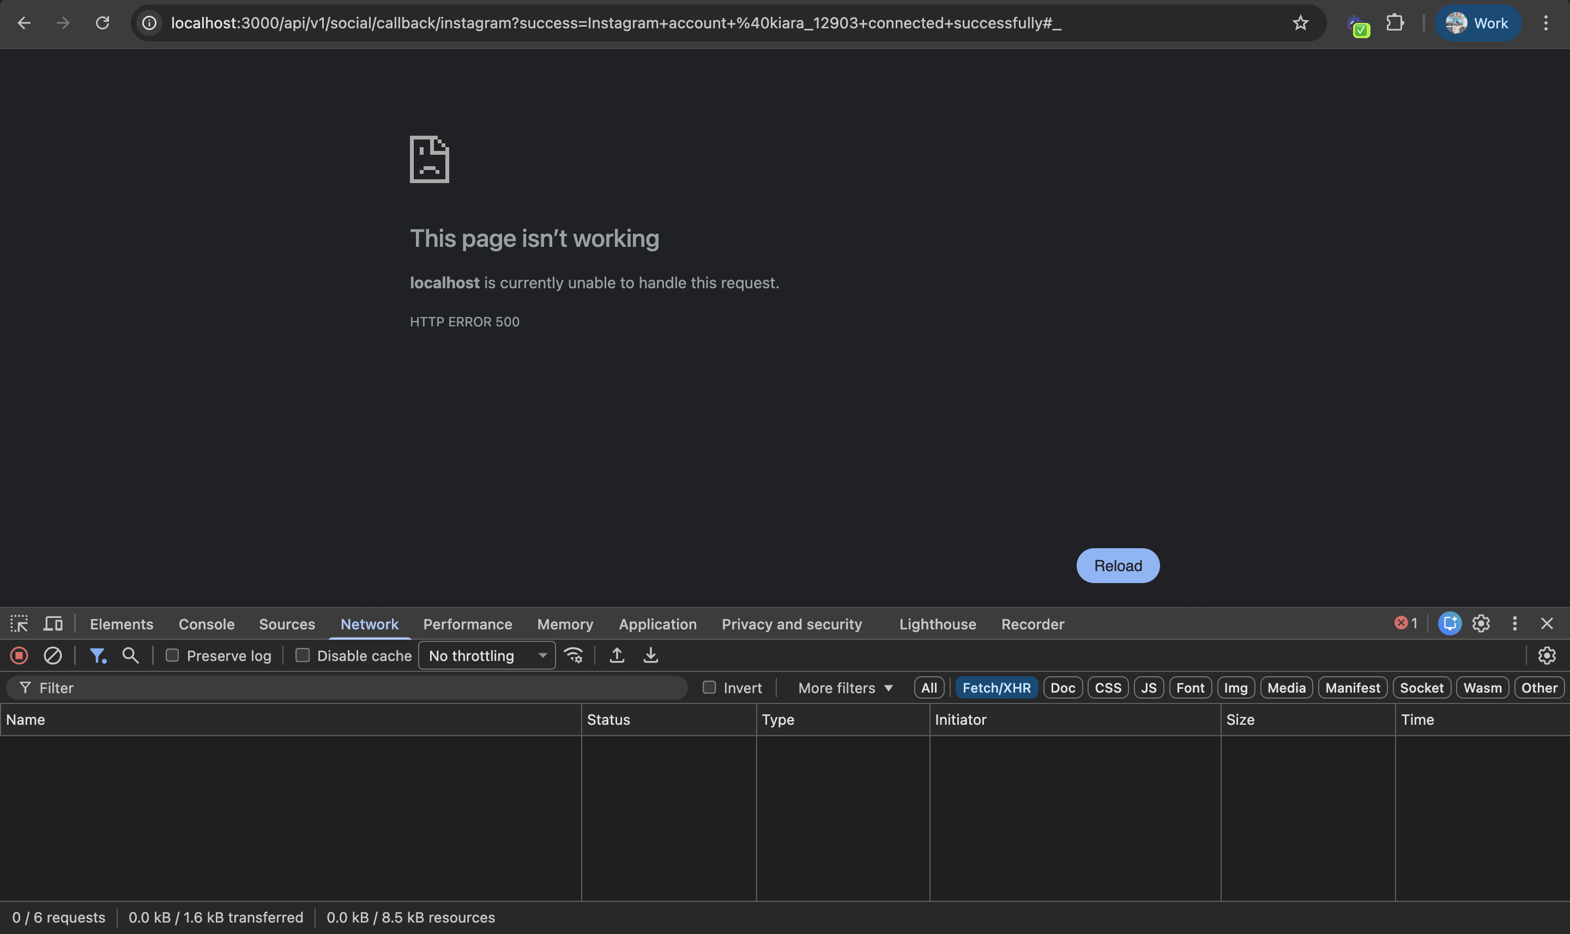The image size is (1570, 934).
Task: Enable the Disable cache checkbox
Action: click(x=303, y=655)
